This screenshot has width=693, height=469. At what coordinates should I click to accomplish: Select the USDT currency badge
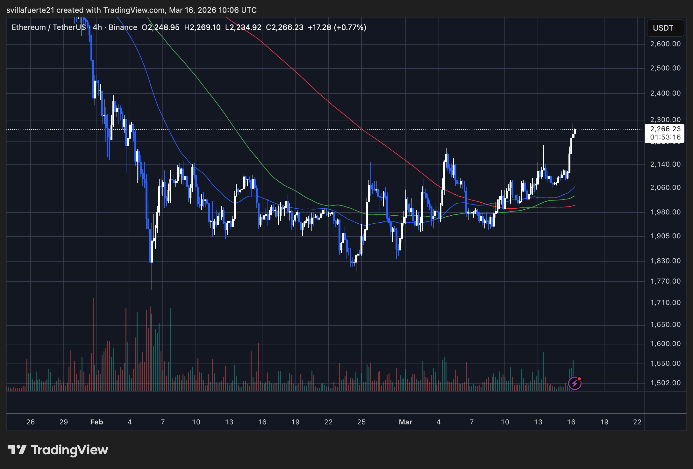point(665,28)
